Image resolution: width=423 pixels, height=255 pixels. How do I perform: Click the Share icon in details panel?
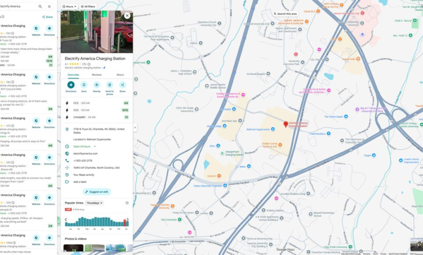pyautogui.click(x=123, y=85)
